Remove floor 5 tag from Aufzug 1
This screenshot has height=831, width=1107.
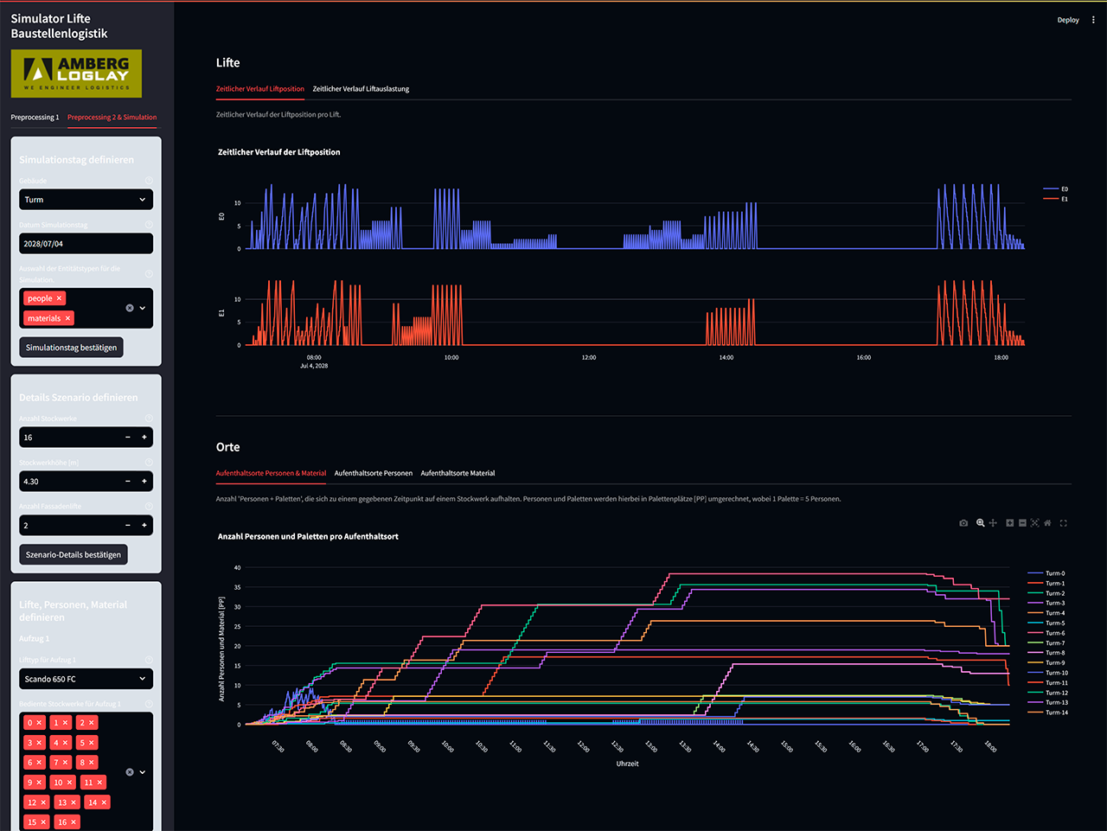[x=92, y=743]
